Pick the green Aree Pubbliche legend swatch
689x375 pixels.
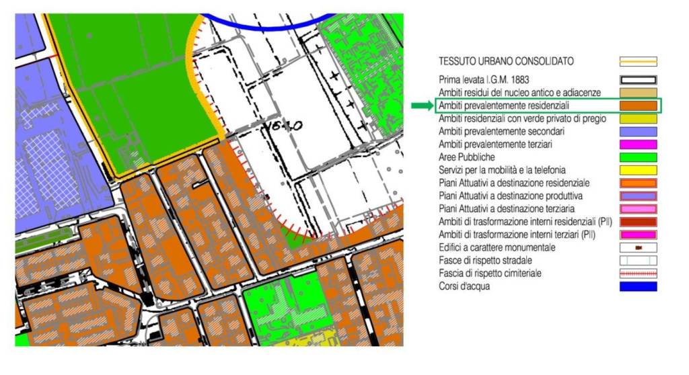638,157
